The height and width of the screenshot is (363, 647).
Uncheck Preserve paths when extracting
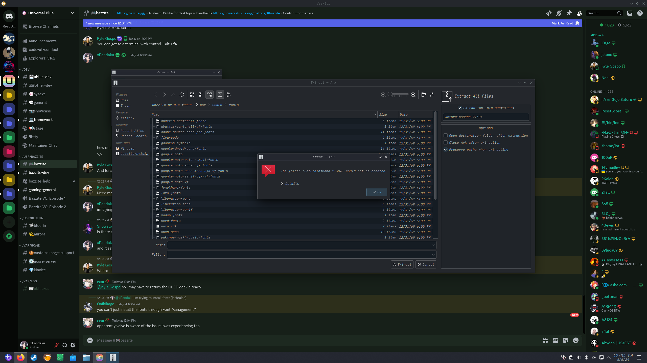tap(446, 149)
